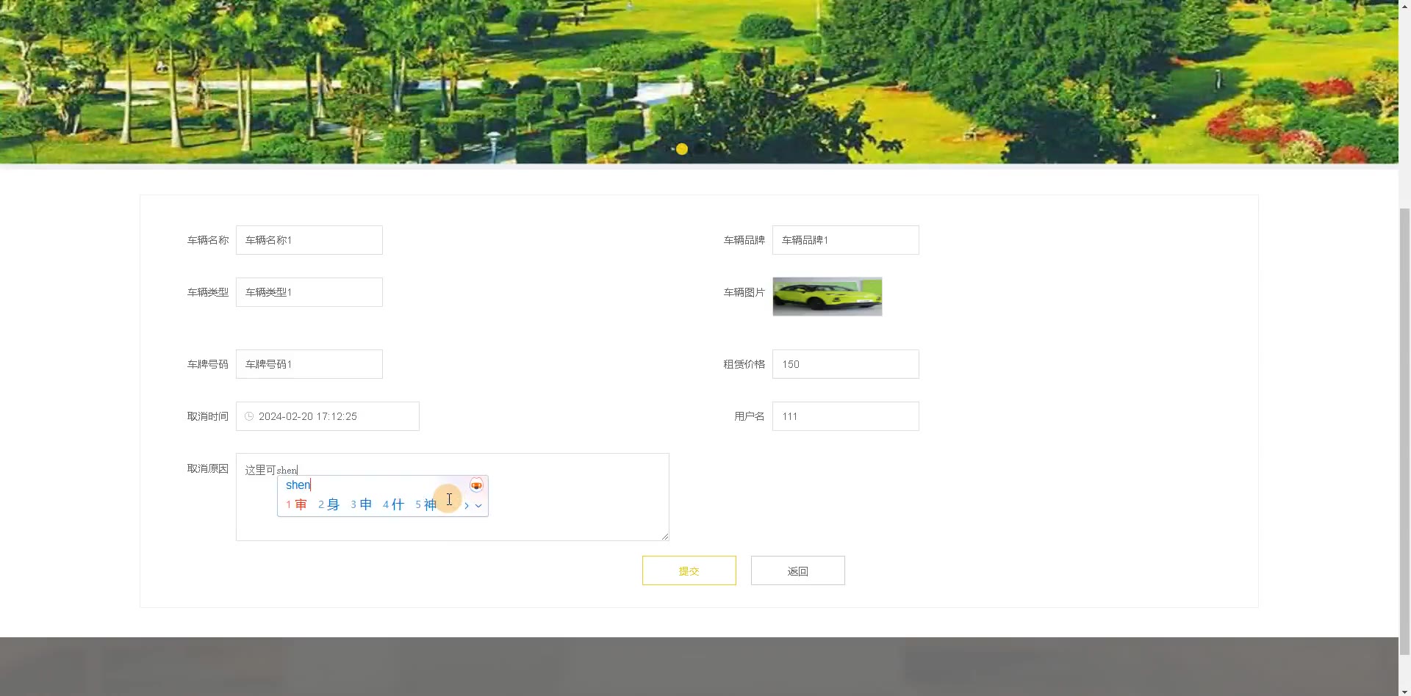Go back with the 返回 button
The width and height of the screenshot is (1411, 696).
coord(797,570)
